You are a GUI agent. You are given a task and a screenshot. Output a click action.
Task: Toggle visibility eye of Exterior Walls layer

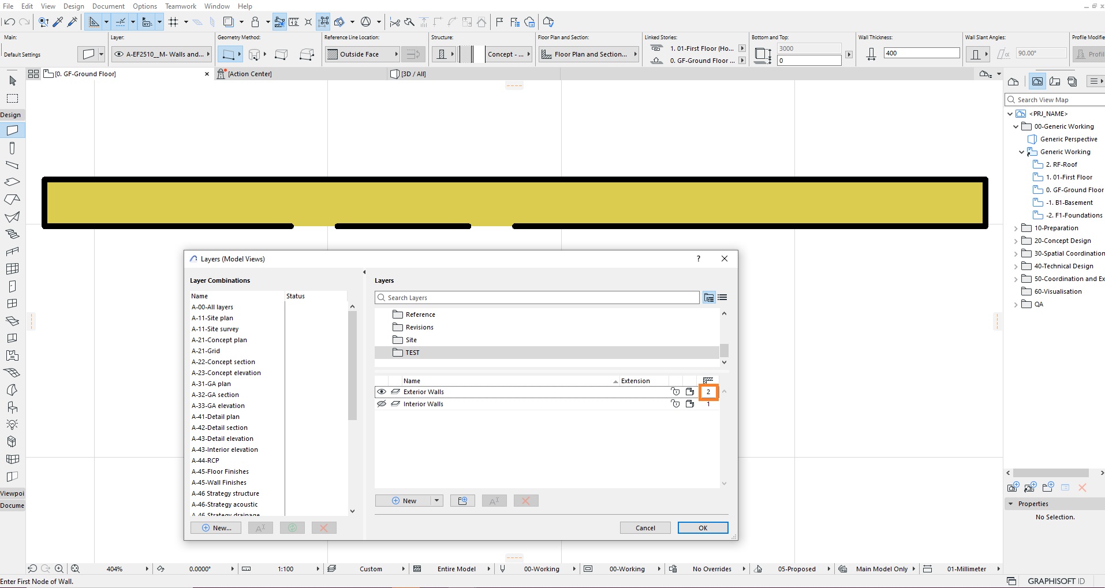(382, 392)
